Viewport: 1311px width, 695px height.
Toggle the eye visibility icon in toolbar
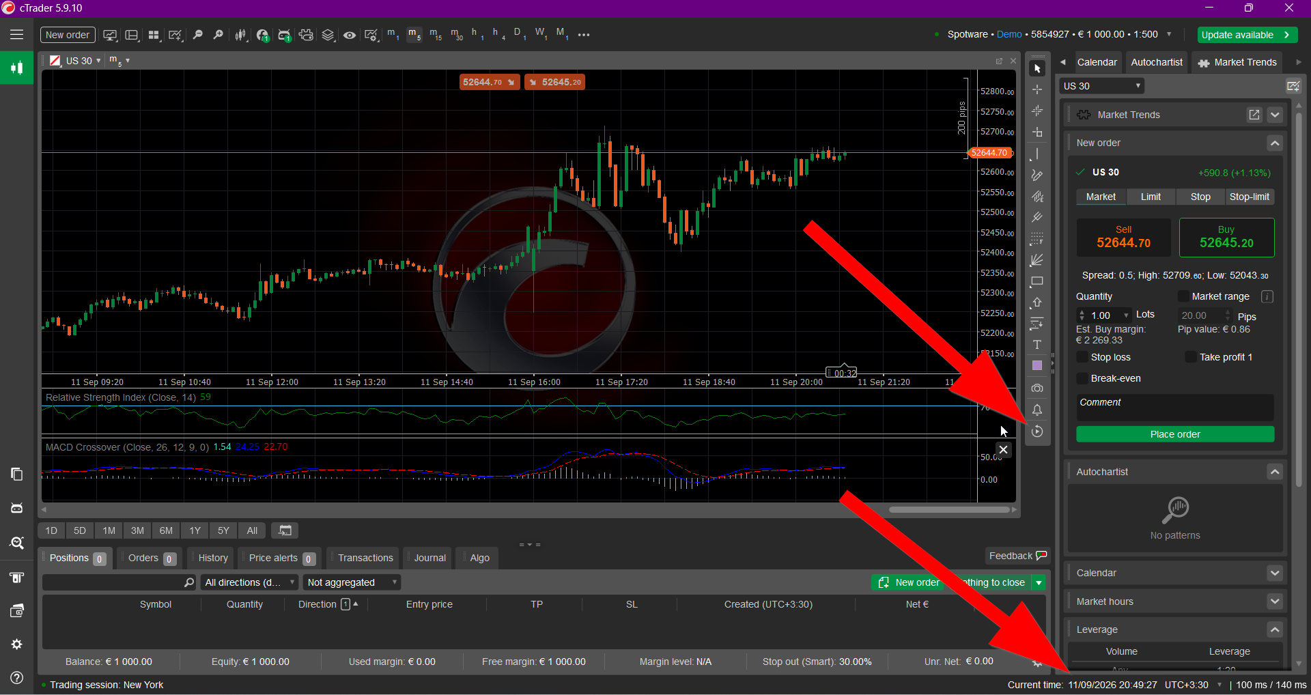click(x=350, y=35)
